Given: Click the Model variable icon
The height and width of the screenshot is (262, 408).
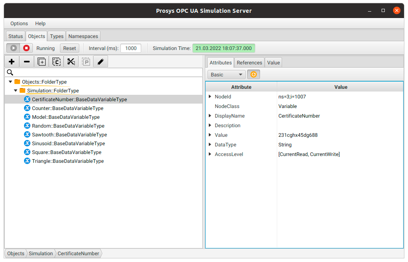Looking at the screenshot, I should coord(27,117).
